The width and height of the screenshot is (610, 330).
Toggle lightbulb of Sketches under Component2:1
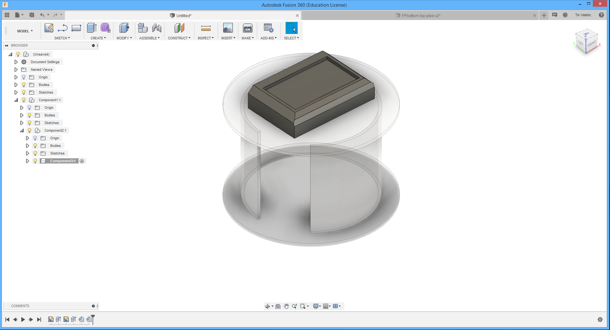[35, 153]
